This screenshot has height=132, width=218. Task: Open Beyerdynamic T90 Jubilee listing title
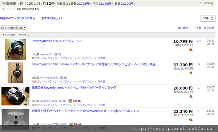tap(93, 64)
